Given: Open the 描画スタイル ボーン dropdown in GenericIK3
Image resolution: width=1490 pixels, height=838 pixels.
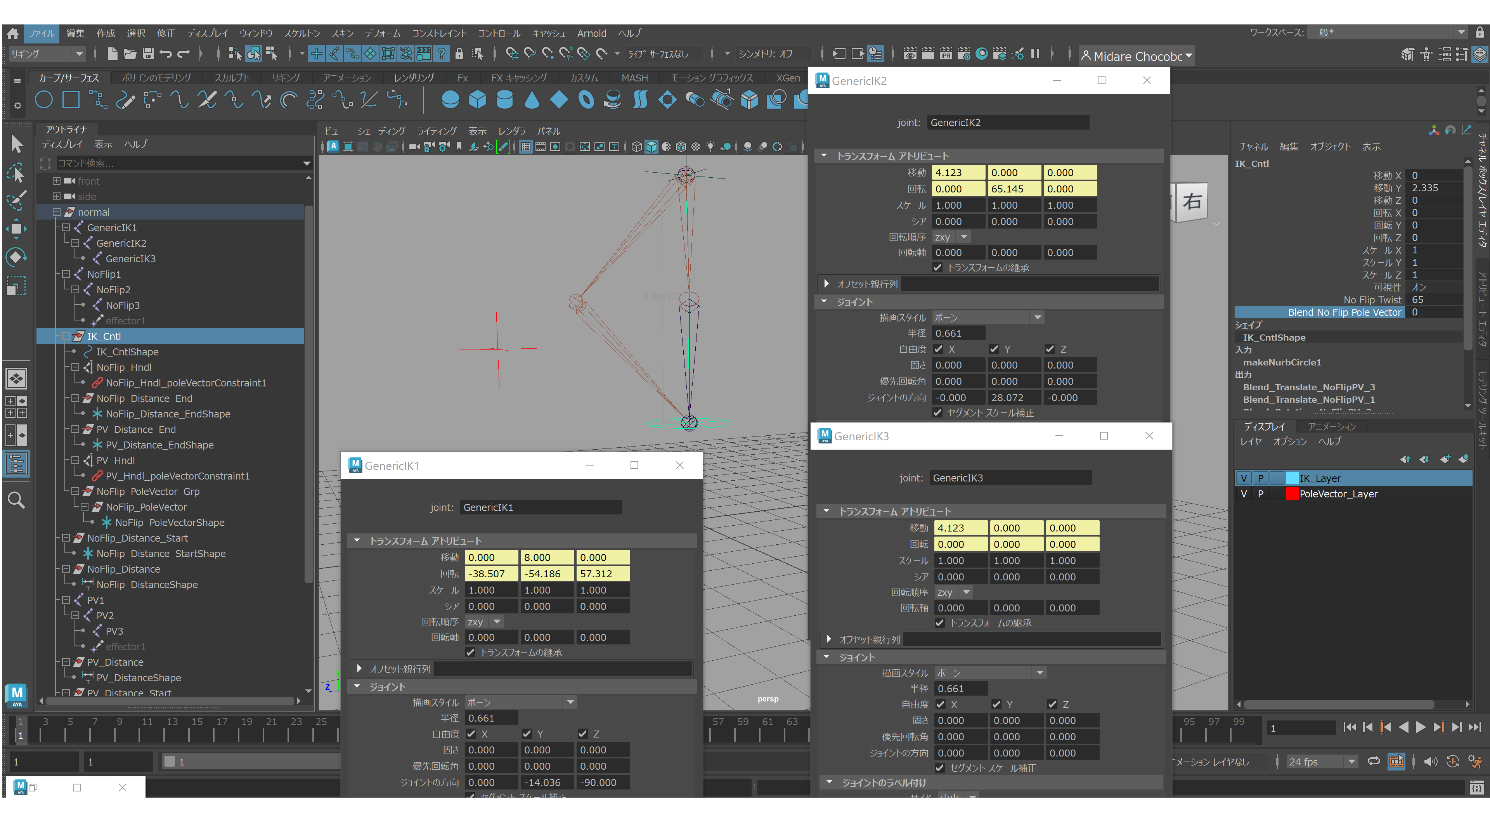Looking at the screenshot, I should (x=1040, y=672).
